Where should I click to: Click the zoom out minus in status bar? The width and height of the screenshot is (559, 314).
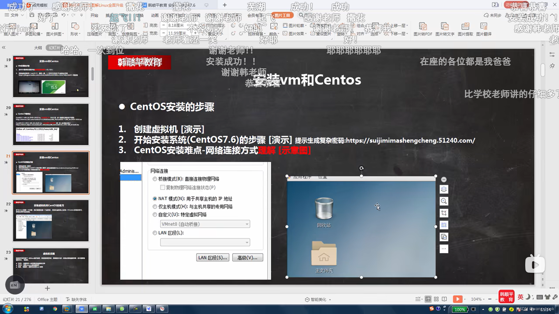click(490, 299)
